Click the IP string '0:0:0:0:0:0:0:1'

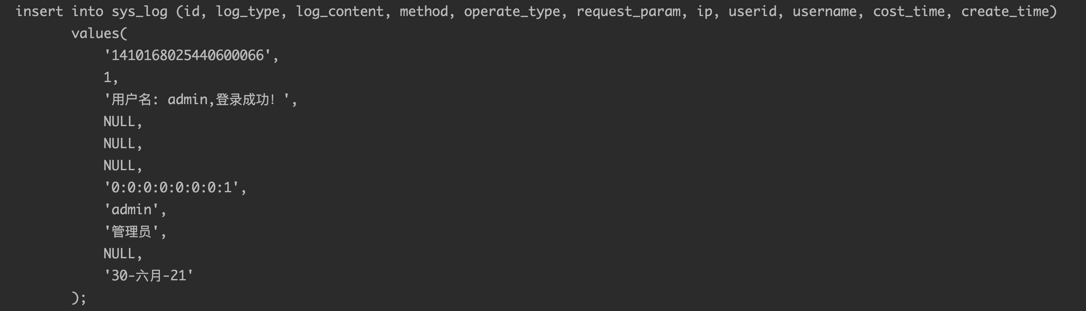pyautogui.click(x=172, y=187)
